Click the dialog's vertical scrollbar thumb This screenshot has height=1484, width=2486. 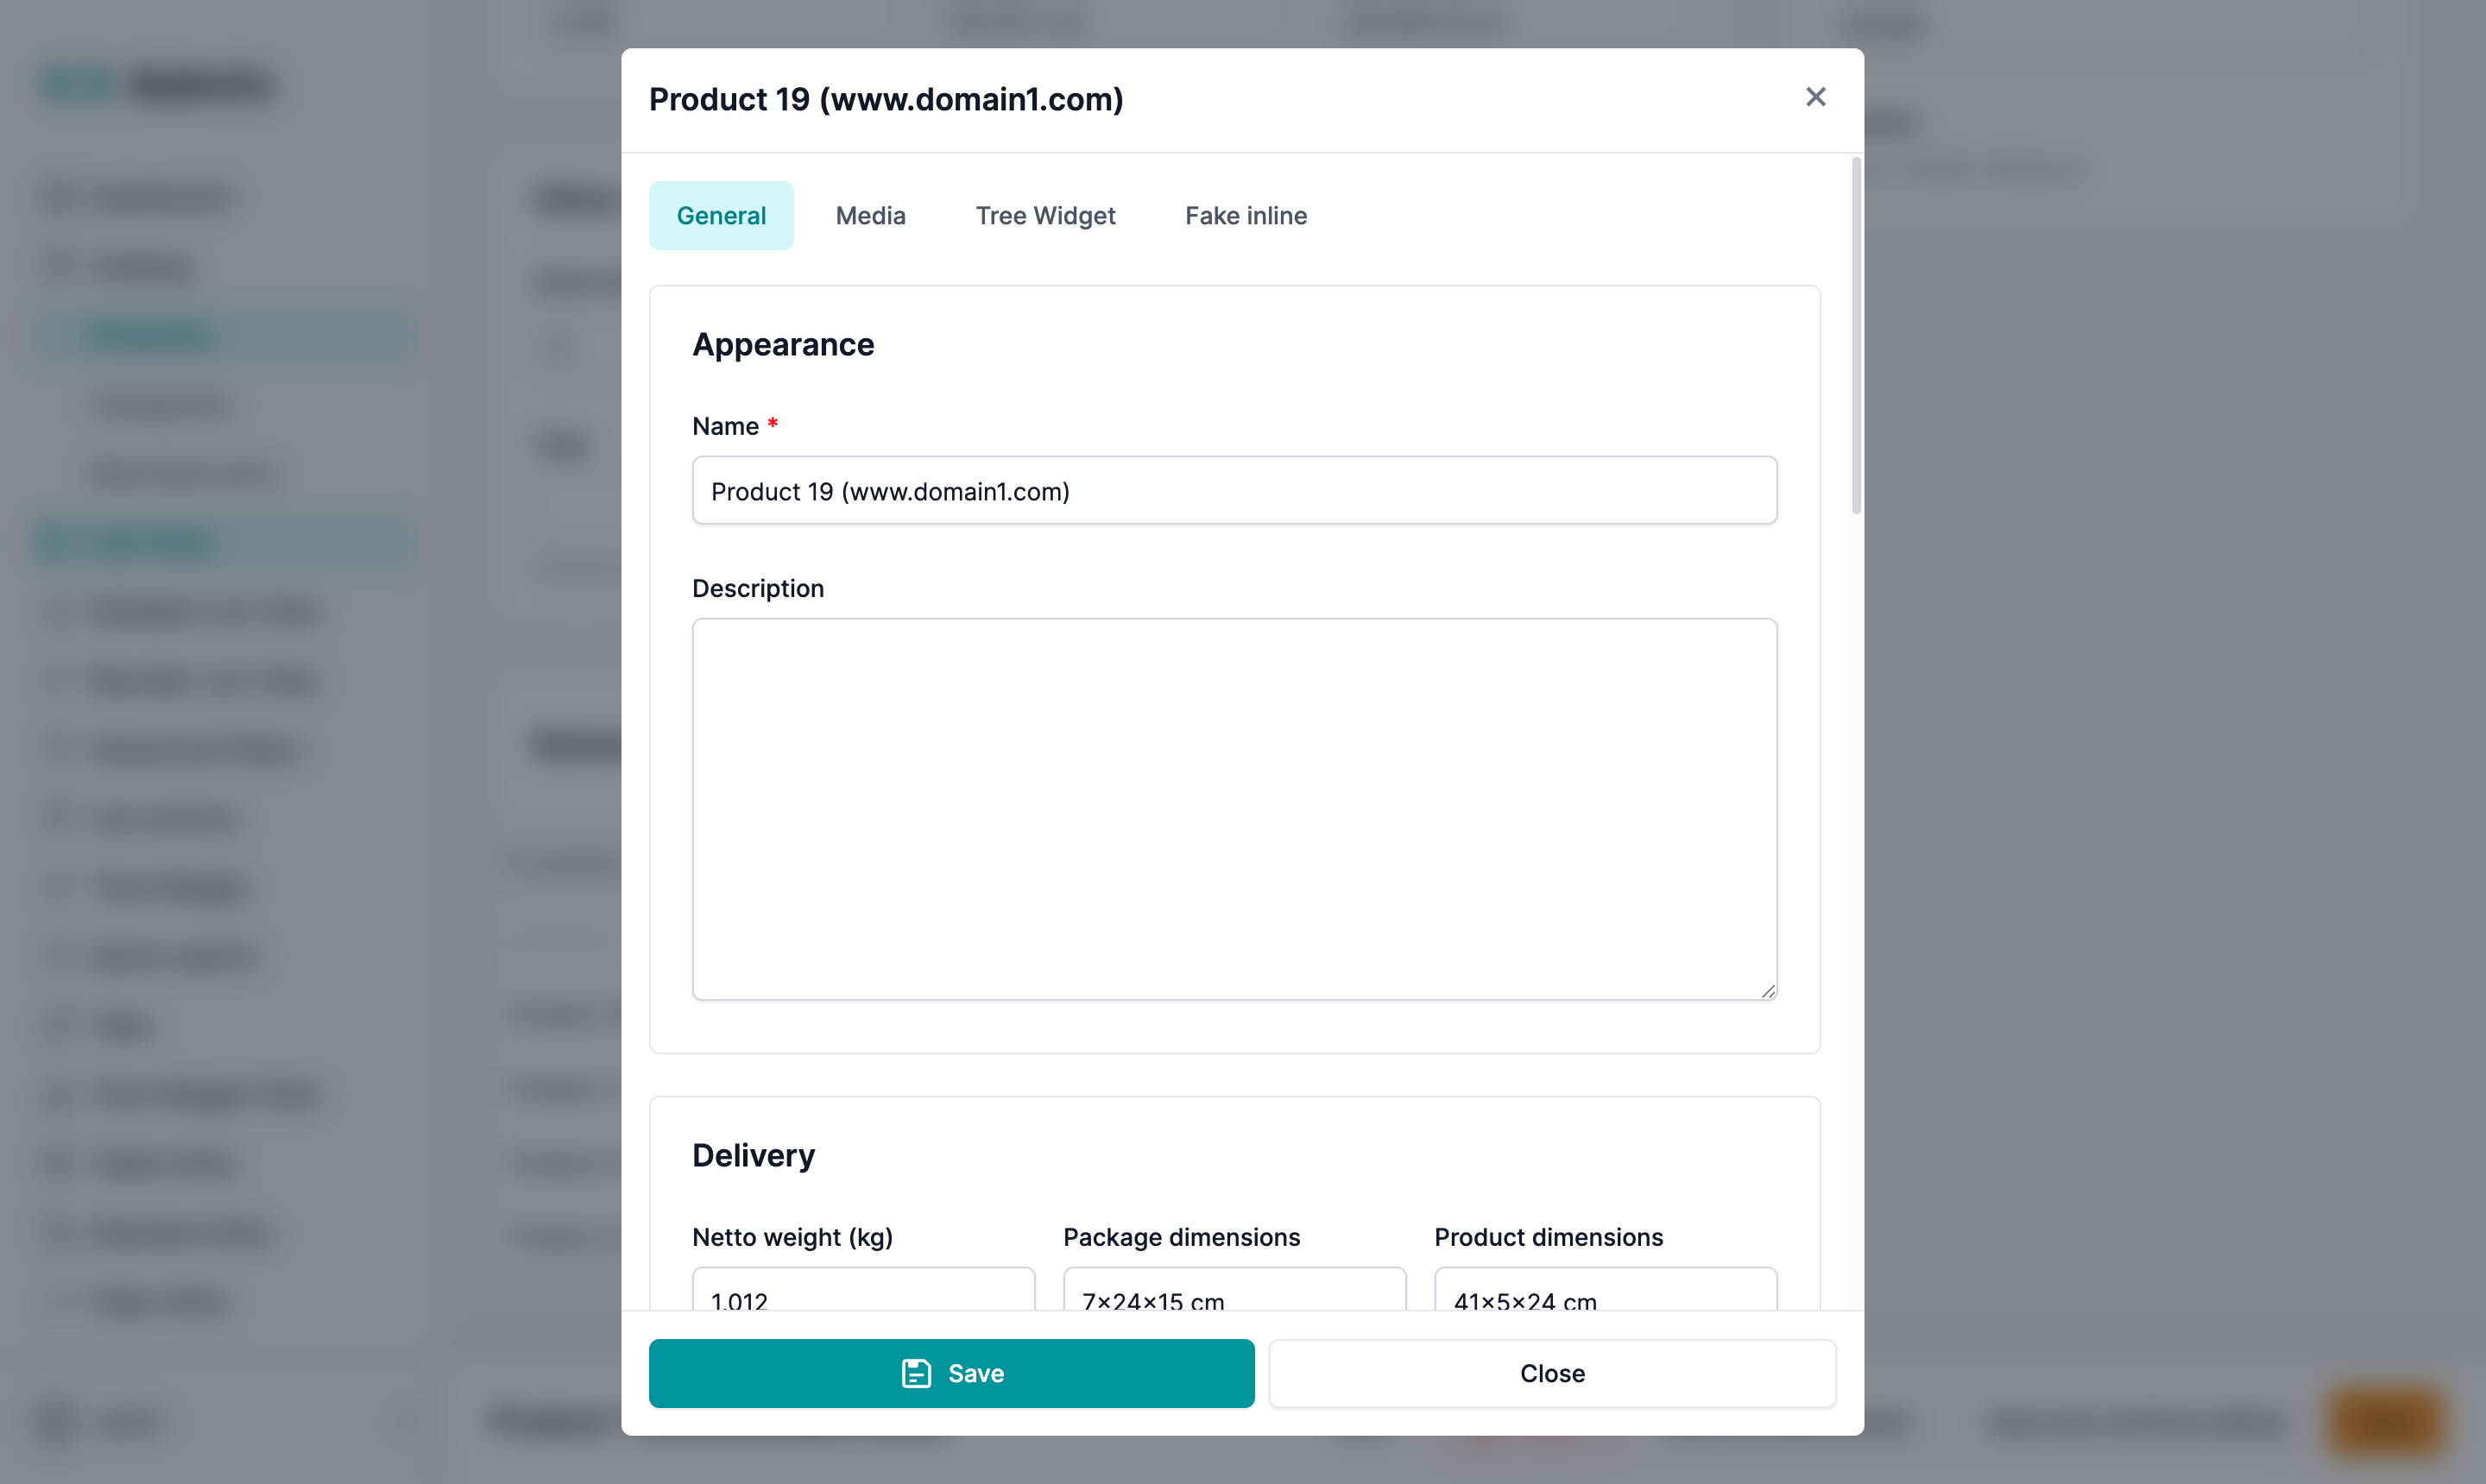pyautogui.click(x=1856, y=335)
